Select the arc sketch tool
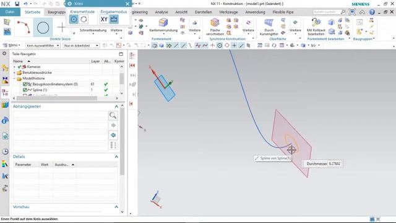Viewport: 396px width, 223px height. 24,27
